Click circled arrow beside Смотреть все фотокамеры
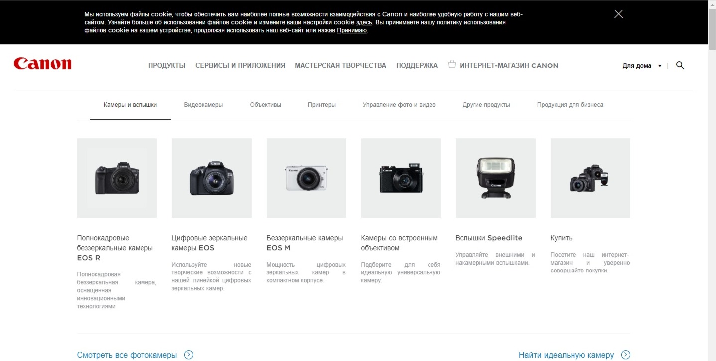Image resolution: width=716 pixels, height=361 pixels. click(188, 355)
